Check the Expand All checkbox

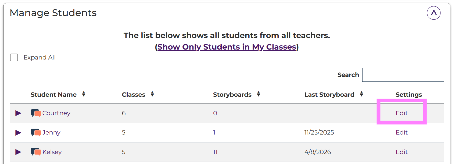tap(14, 57)
